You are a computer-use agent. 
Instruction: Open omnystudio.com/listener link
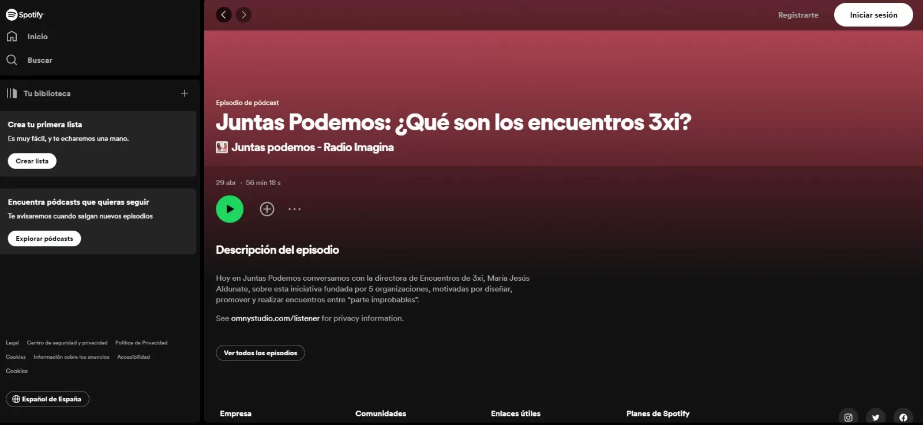[x=275, y=318]
